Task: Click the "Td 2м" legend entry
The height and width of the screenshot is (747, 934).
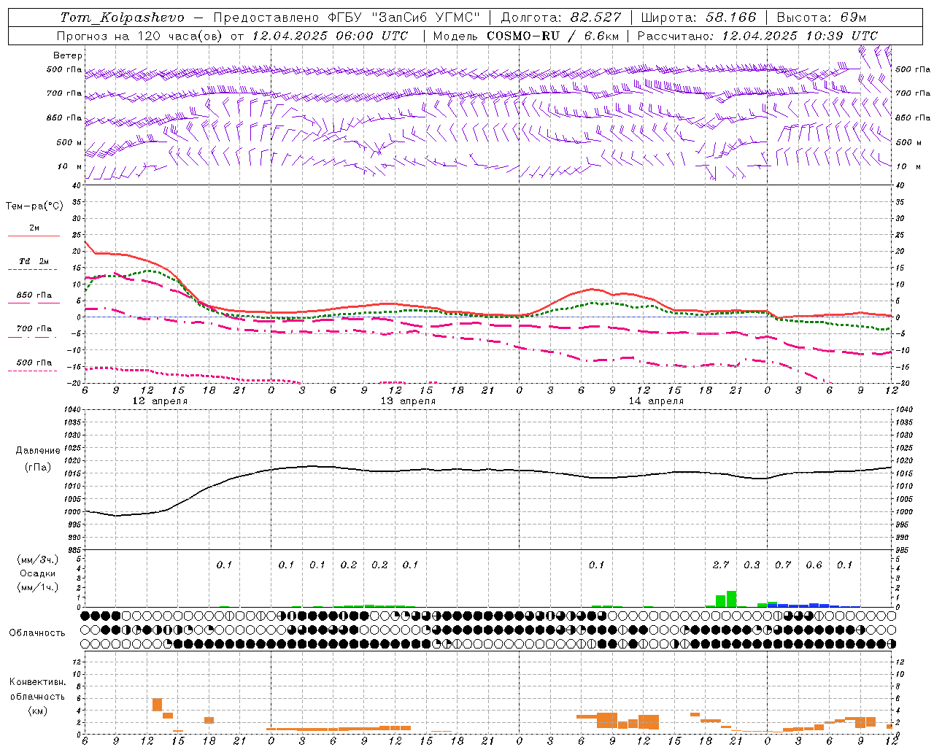Action: [x=34, y=261]
